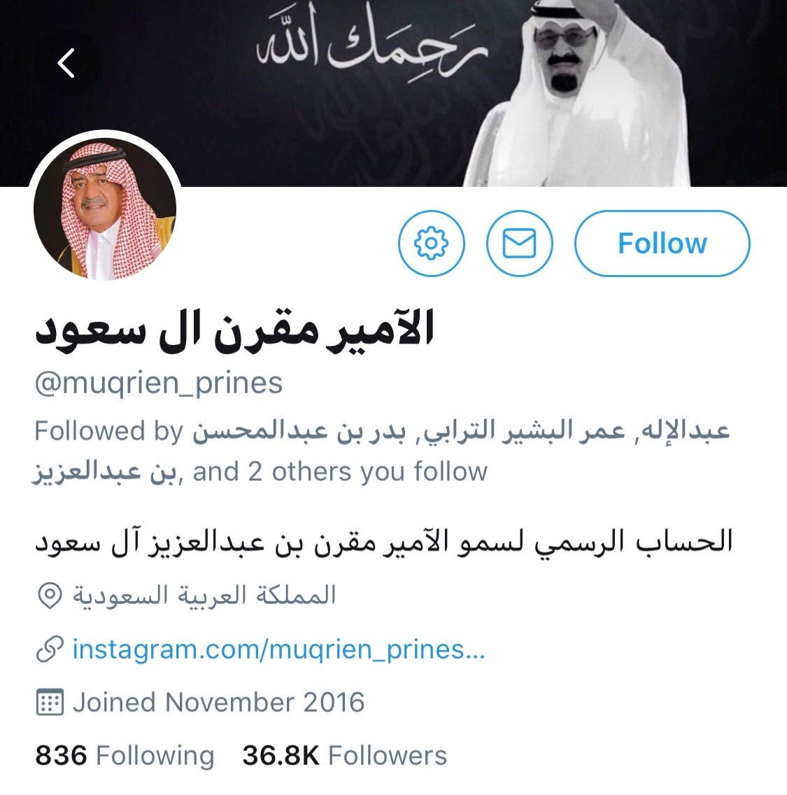The height and width of the screenshot is (795, 787).
Task: Open the gear settings icon
Action: (x=431, y=244)
